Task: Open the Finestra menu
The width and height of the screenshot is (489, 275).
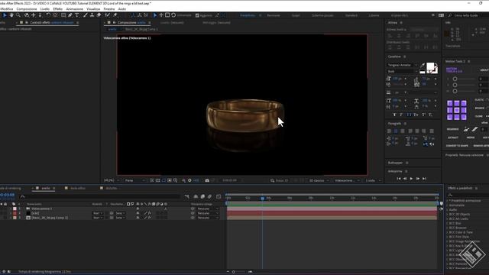Action: [x=109, y=9]
